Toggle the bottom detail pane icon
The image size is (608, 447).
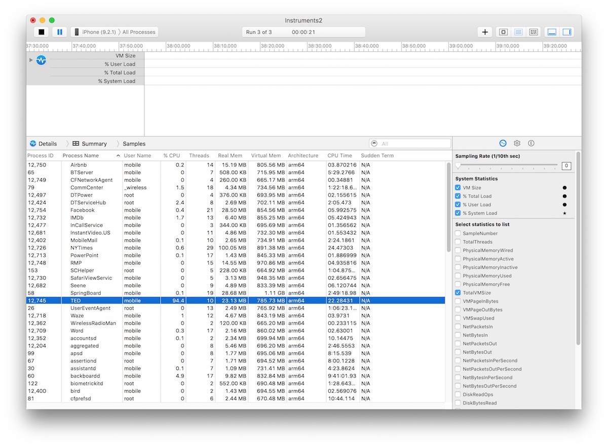pyautogui.click(x=552, y=32)
